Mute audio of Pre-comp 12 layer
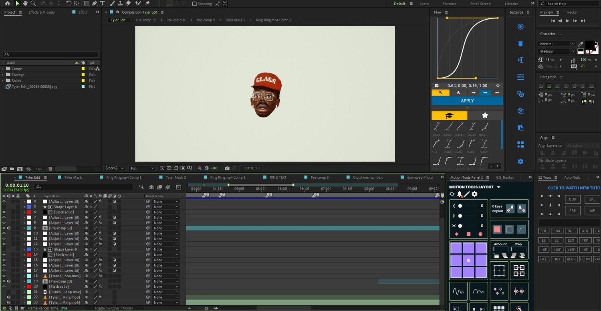The width and height of the screenshot is (601, 311). point(8,228)
